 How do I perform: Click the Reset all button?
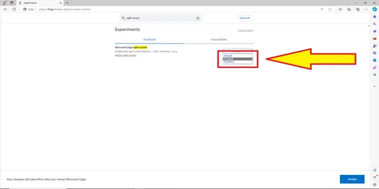[244, 18]
